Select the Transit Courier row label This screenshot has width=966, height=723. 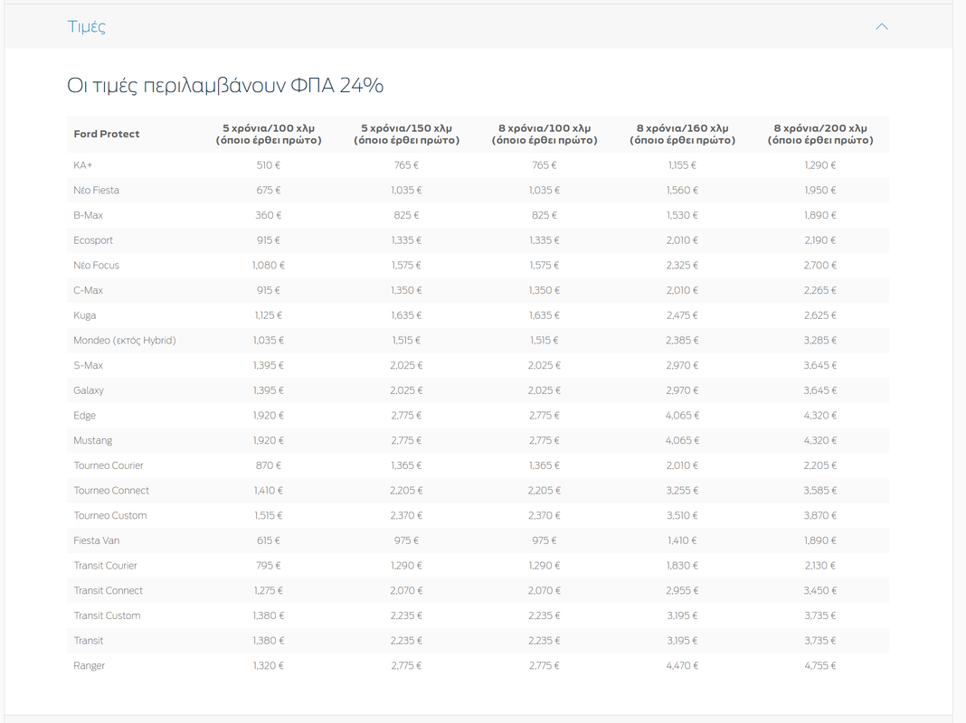coord(105,566)
